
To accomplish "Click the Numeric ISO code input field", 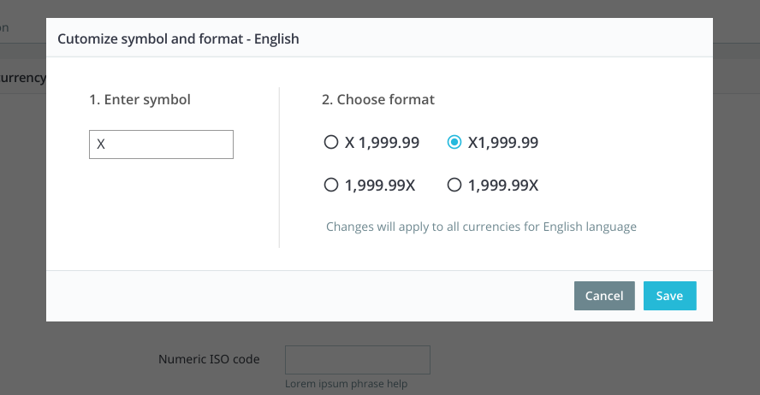I will [358, 360].
